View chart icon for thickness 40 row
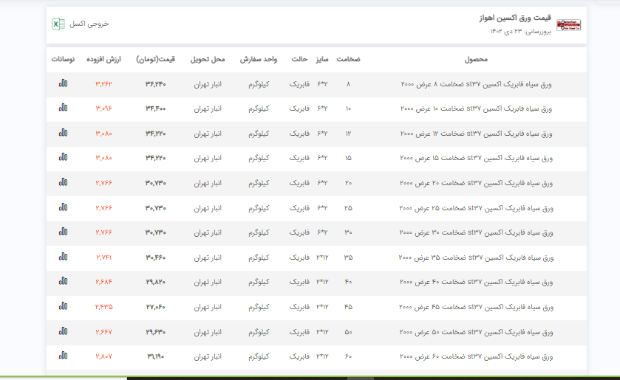This screenshot has width=620, height=380. click(63, 282)
